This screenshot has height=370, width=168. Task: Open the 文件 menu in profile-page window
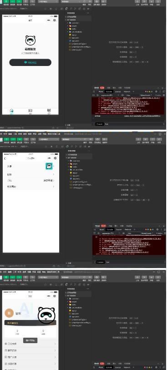[x=5, y=134]
